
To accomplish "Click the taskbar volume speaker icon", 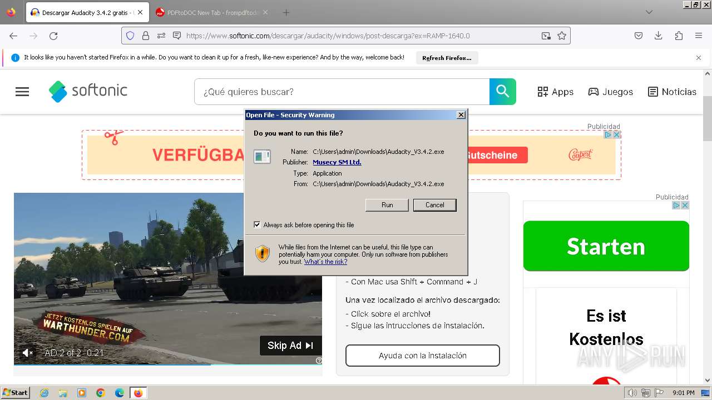I will (x=632, y=393).
